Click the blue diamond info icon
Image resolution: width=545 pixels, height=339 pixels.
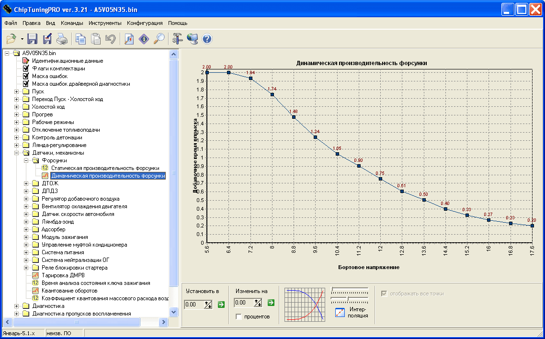[x=144, y=39]
